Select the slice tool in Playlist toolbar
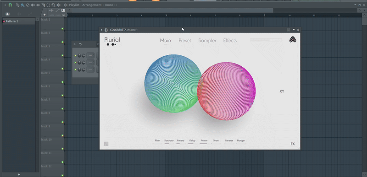Image resolution: width=367 pixels, height=177 pixels. [43, 5]
